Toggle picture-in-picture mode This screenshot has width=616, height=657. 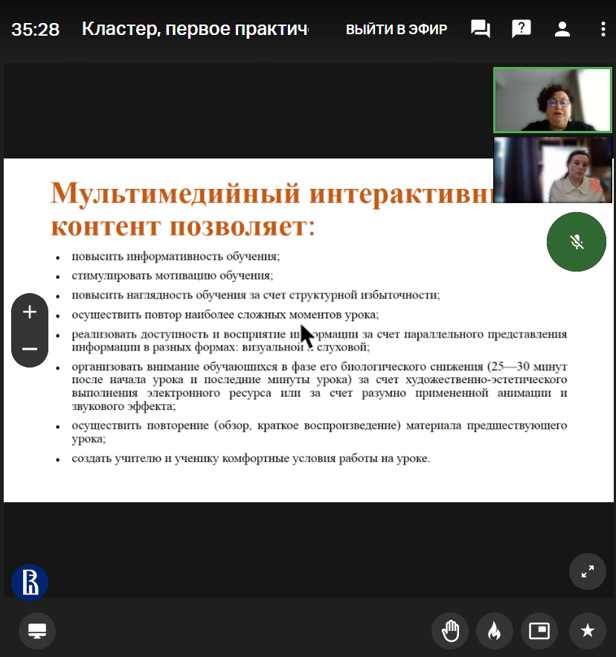point(539,631)
